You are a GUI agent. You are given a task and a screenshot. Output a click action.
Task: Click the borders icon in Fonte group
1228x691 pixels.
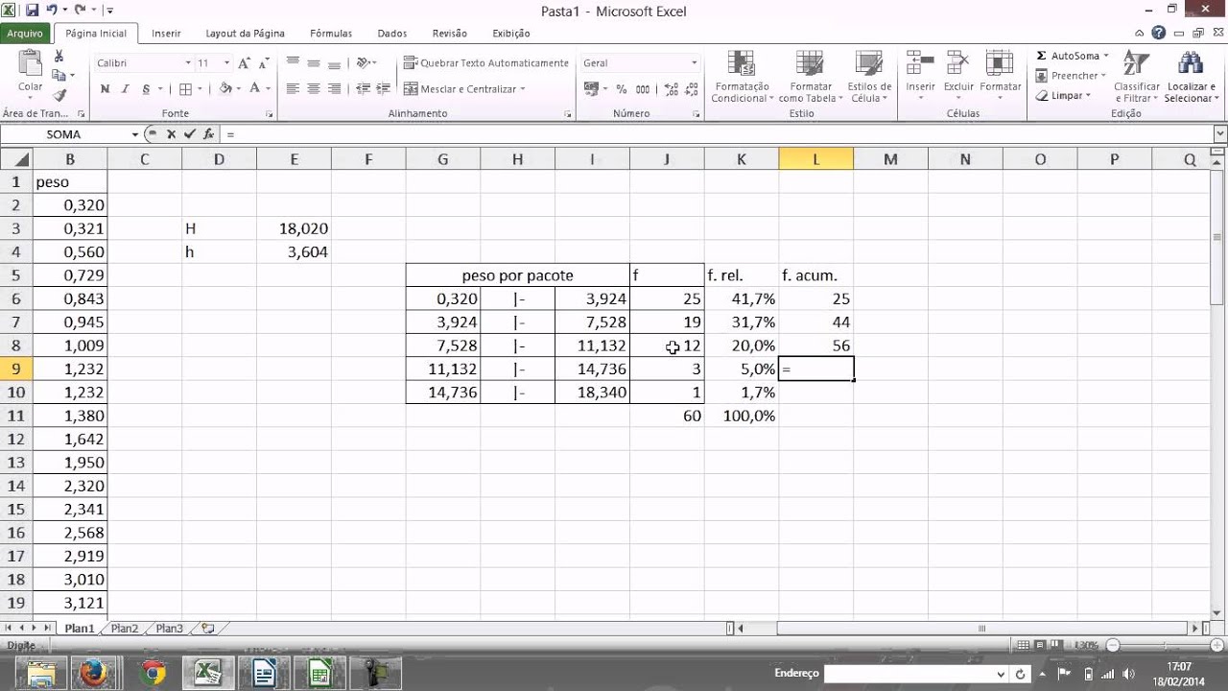[185, 88]
